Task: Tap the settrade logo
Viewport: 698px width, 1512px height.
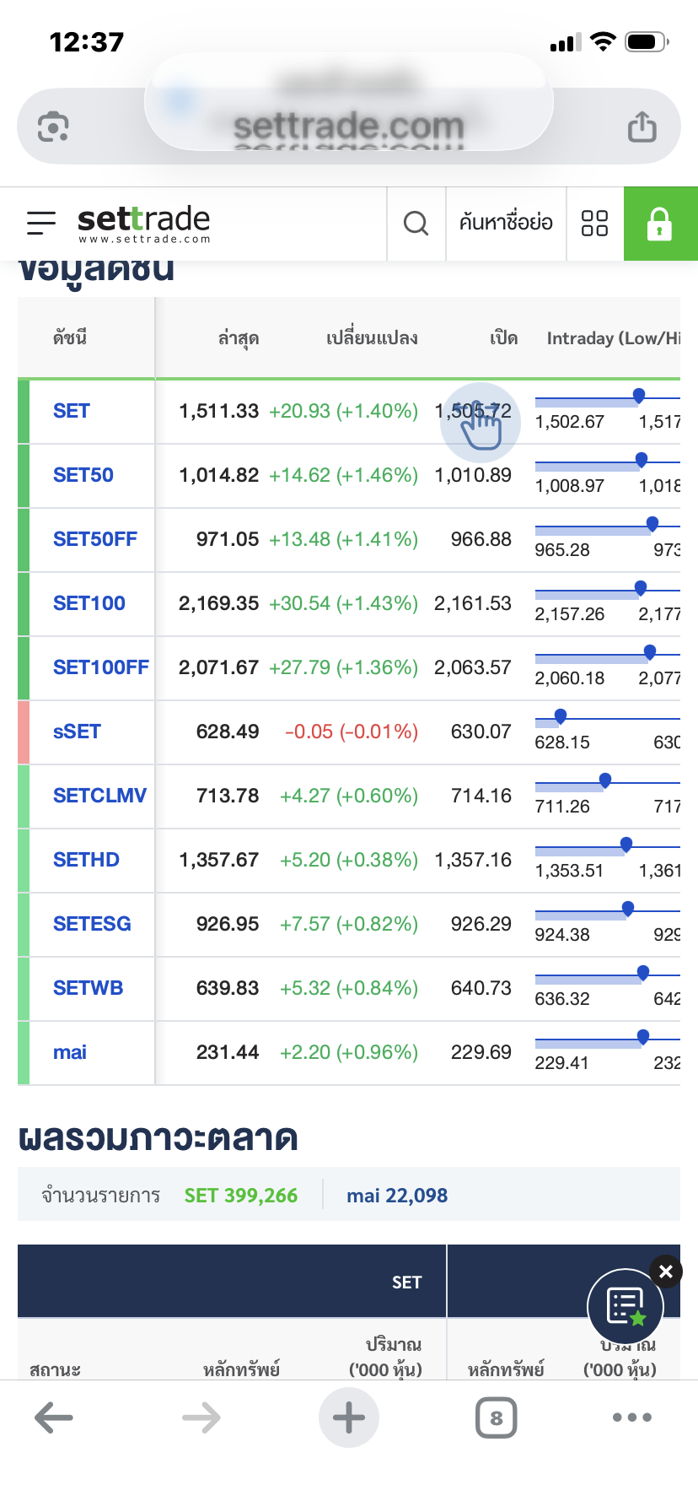Action: tap(143, 223)
